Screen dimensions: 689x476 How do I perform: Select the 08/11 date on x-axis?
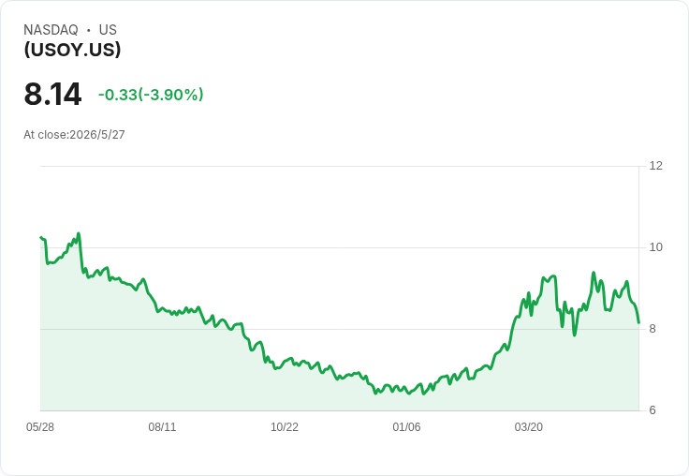tap(162, 427)
